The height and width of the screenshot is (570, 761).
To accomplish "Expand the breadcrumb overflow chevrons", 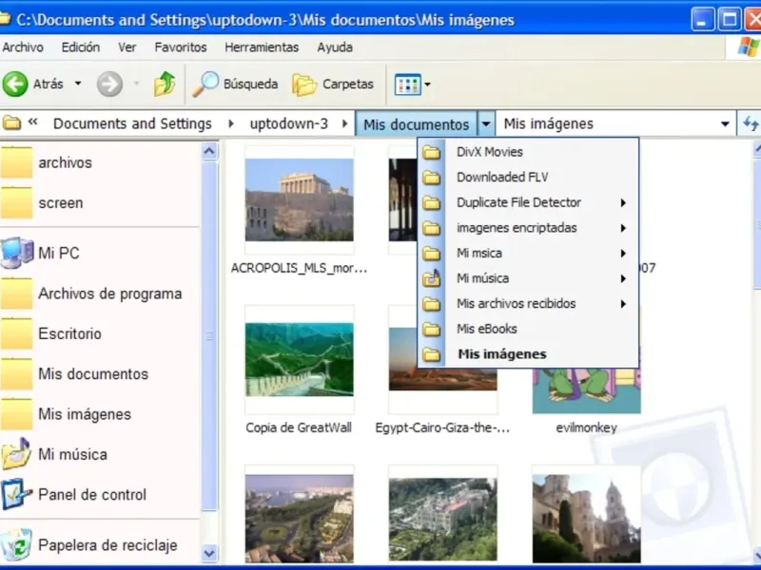I will pos(32,122).
